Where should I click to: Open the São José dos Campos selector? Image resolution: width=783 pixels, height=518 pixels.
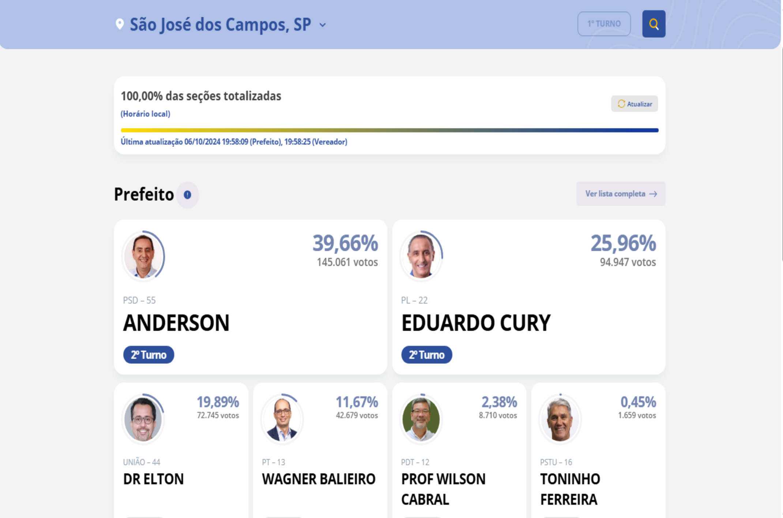[x=221, y=24]
